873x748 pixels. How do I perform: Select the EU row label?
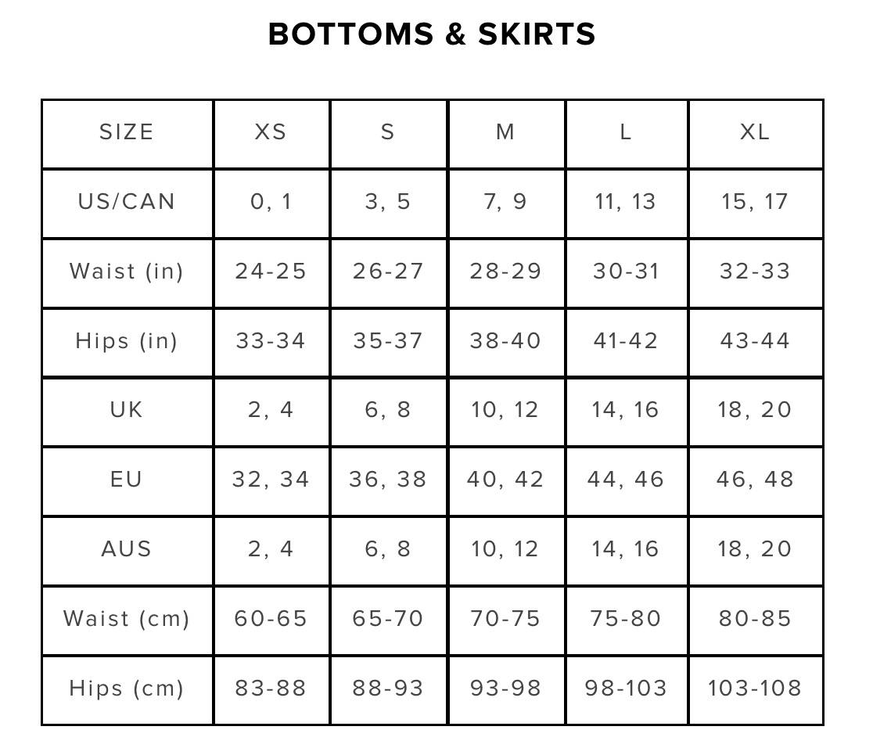127,480
